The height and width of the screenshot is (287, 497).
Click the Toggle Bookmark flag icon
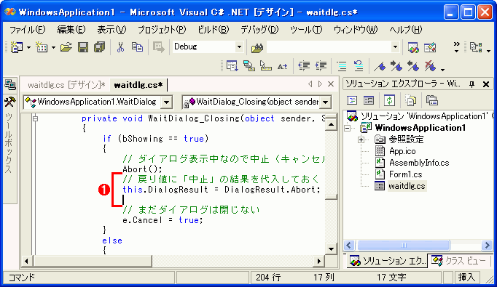[380, 66]
